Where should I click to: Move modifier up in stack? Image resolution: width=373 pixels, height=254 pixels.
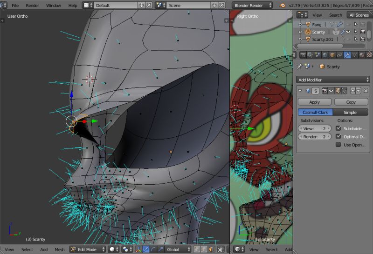coord(352,91)
